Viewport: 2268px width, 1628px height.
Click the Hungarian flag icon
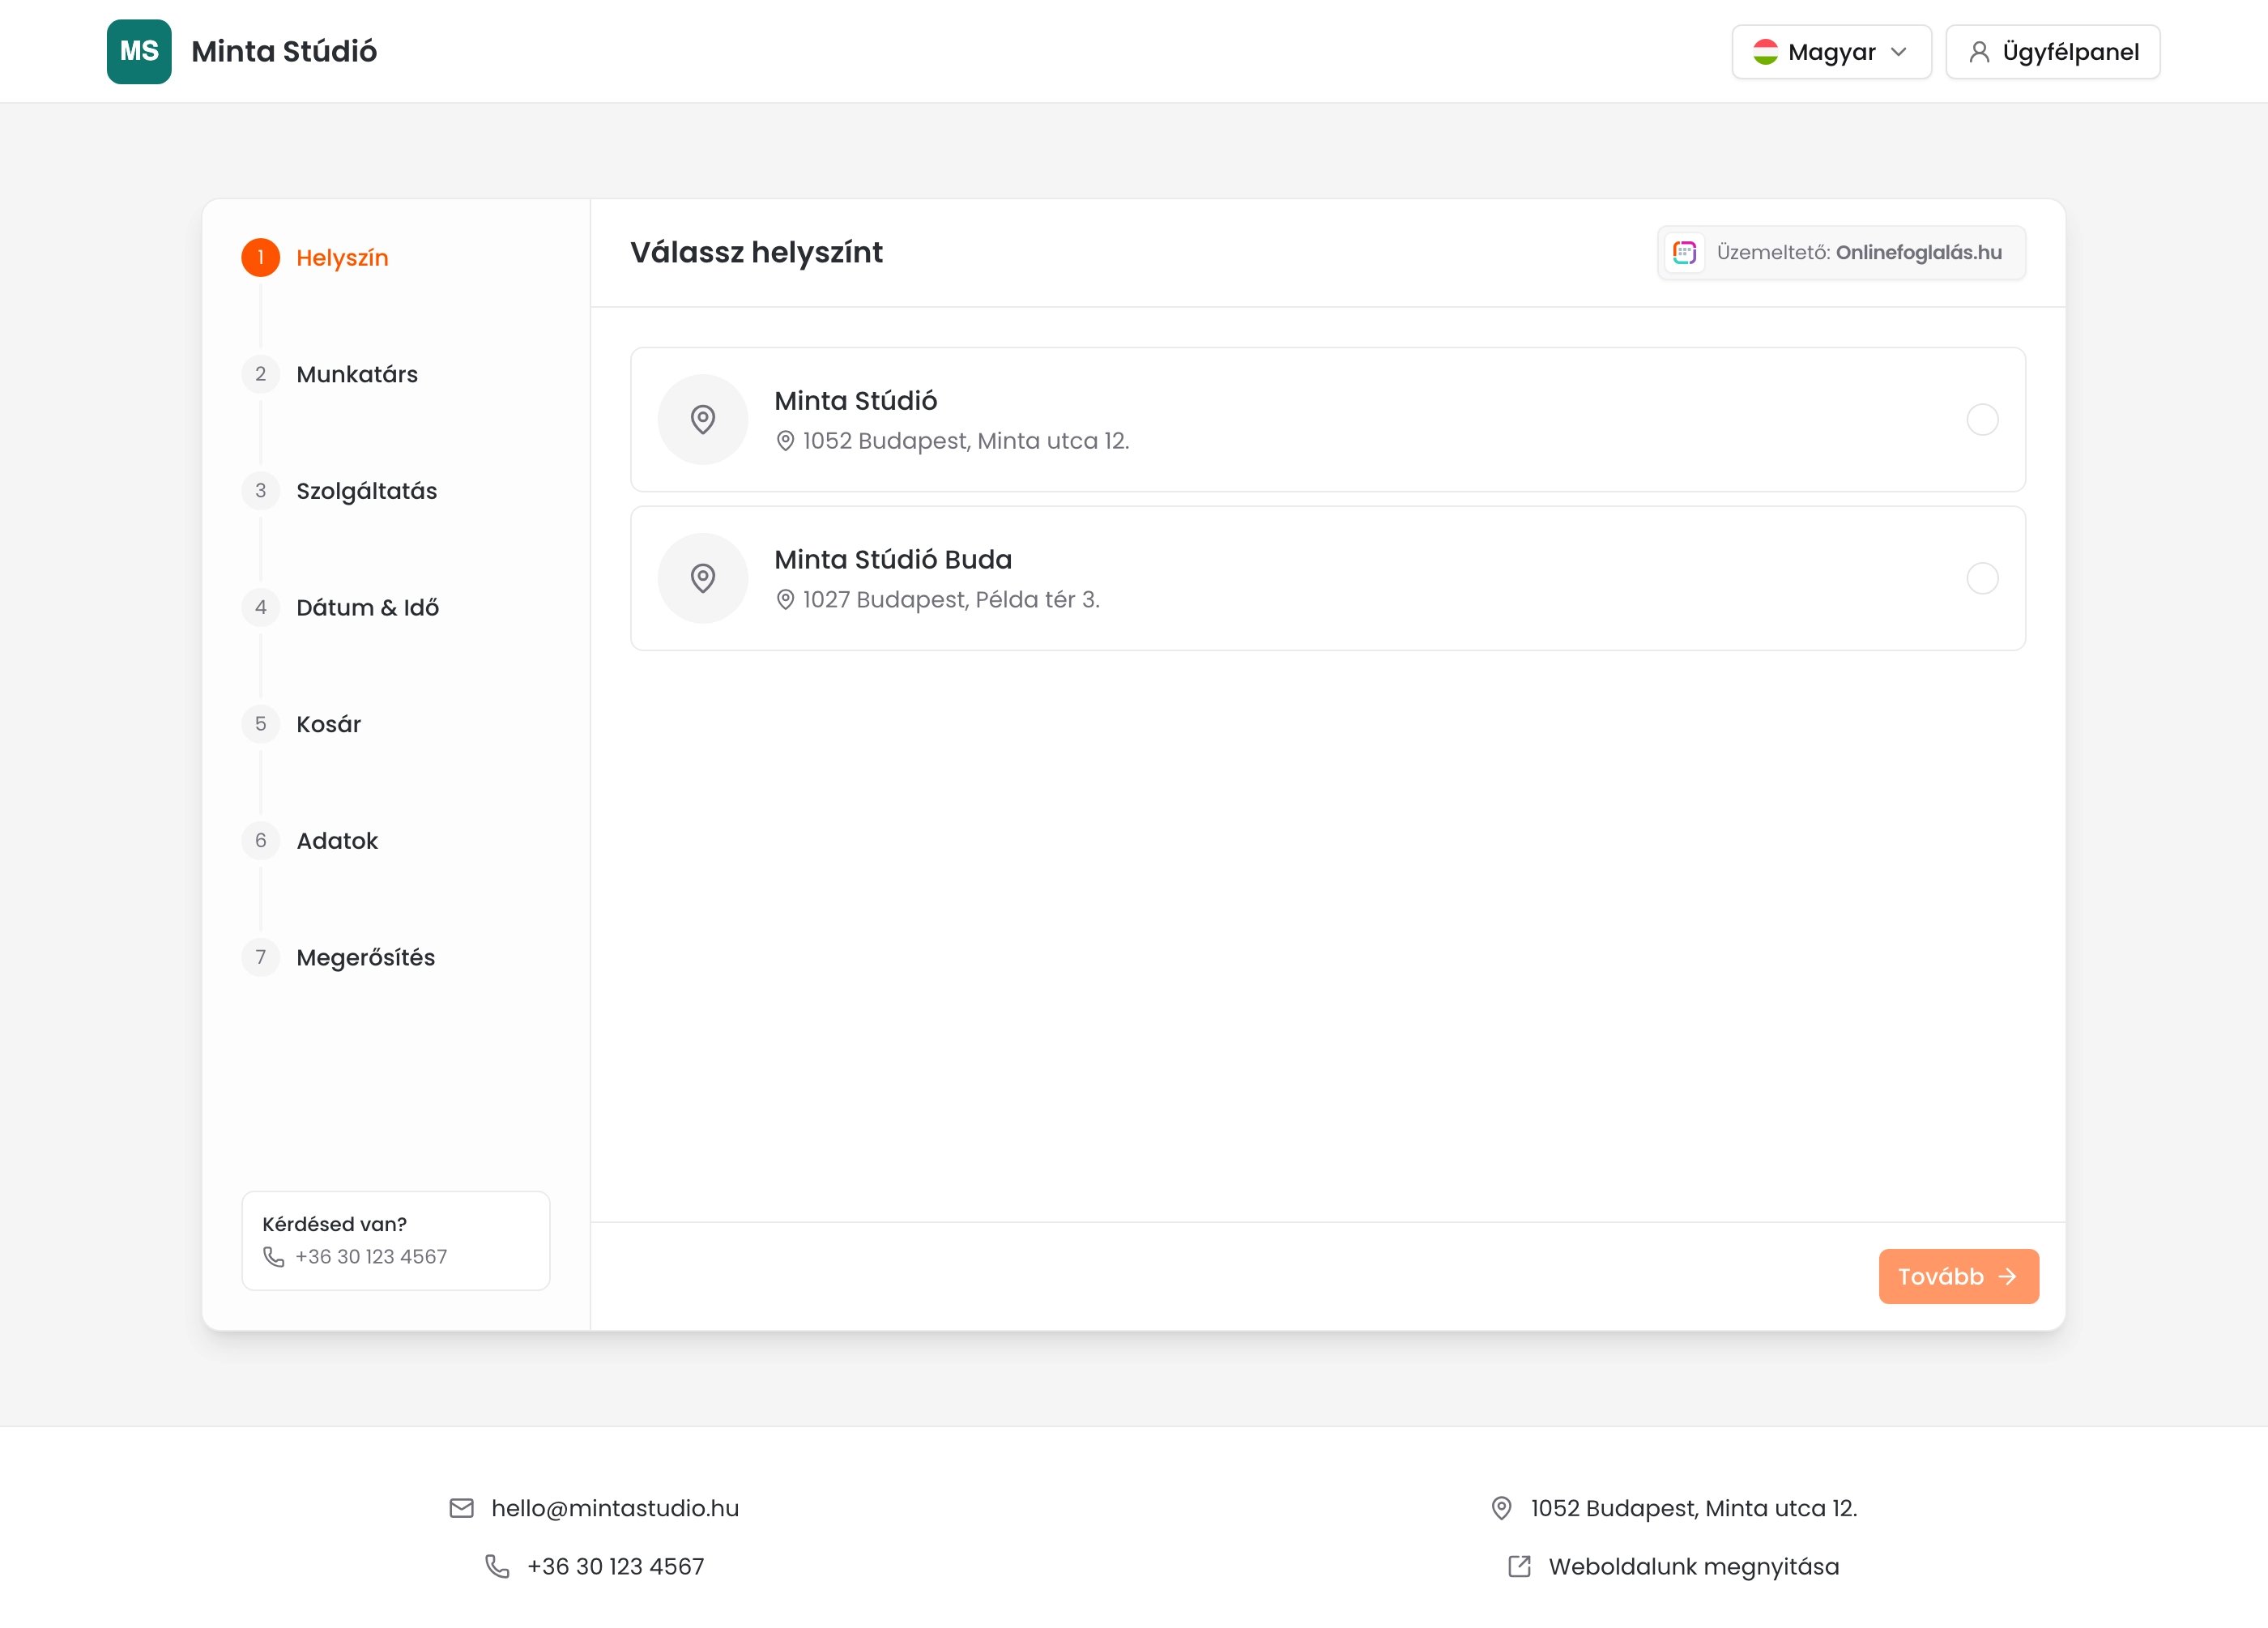pos(1765,52)
